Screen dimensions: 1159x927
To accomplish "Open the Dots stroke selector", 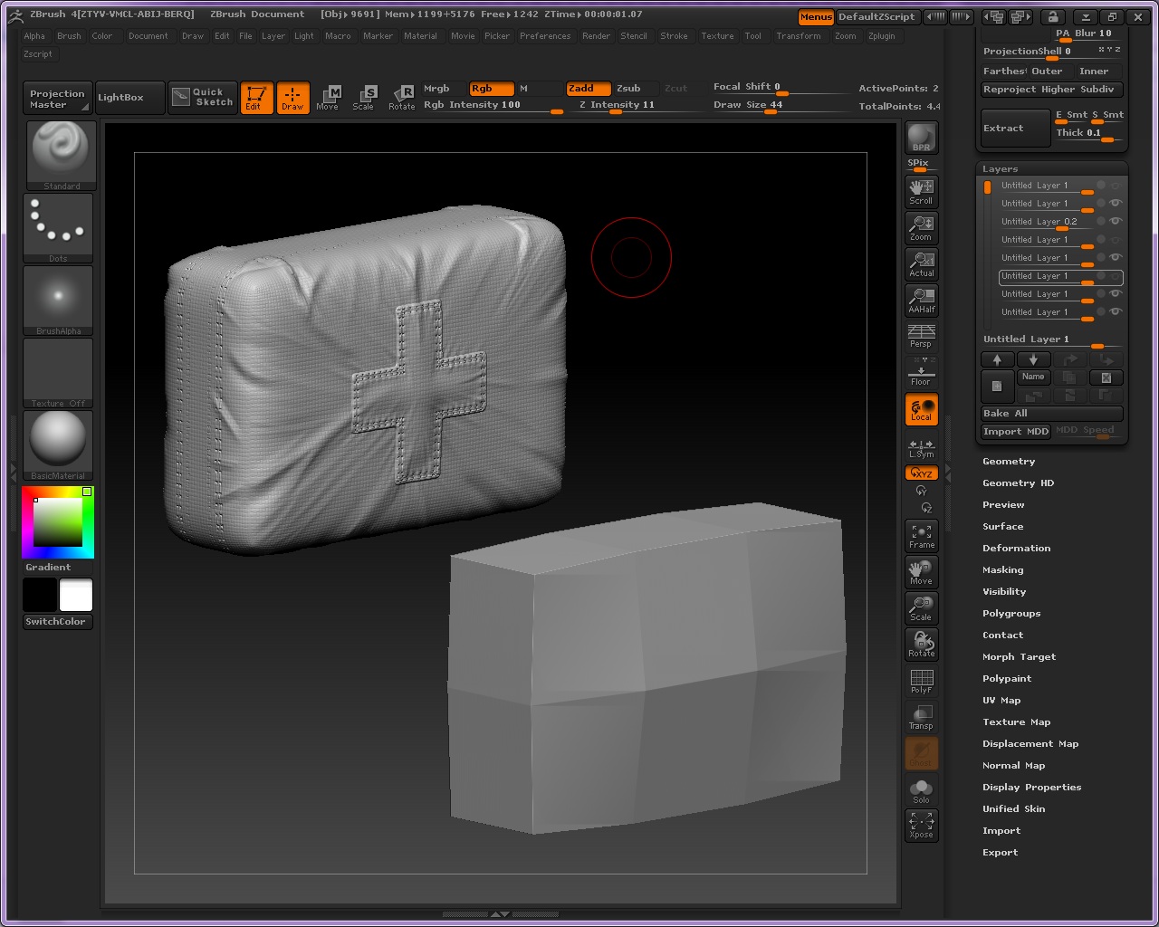I will tap(58, 227).
